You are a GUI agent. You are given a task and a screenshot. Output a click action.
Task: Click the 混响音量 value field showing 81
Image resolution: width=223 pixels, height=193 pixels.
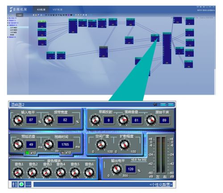coord(136,120)
